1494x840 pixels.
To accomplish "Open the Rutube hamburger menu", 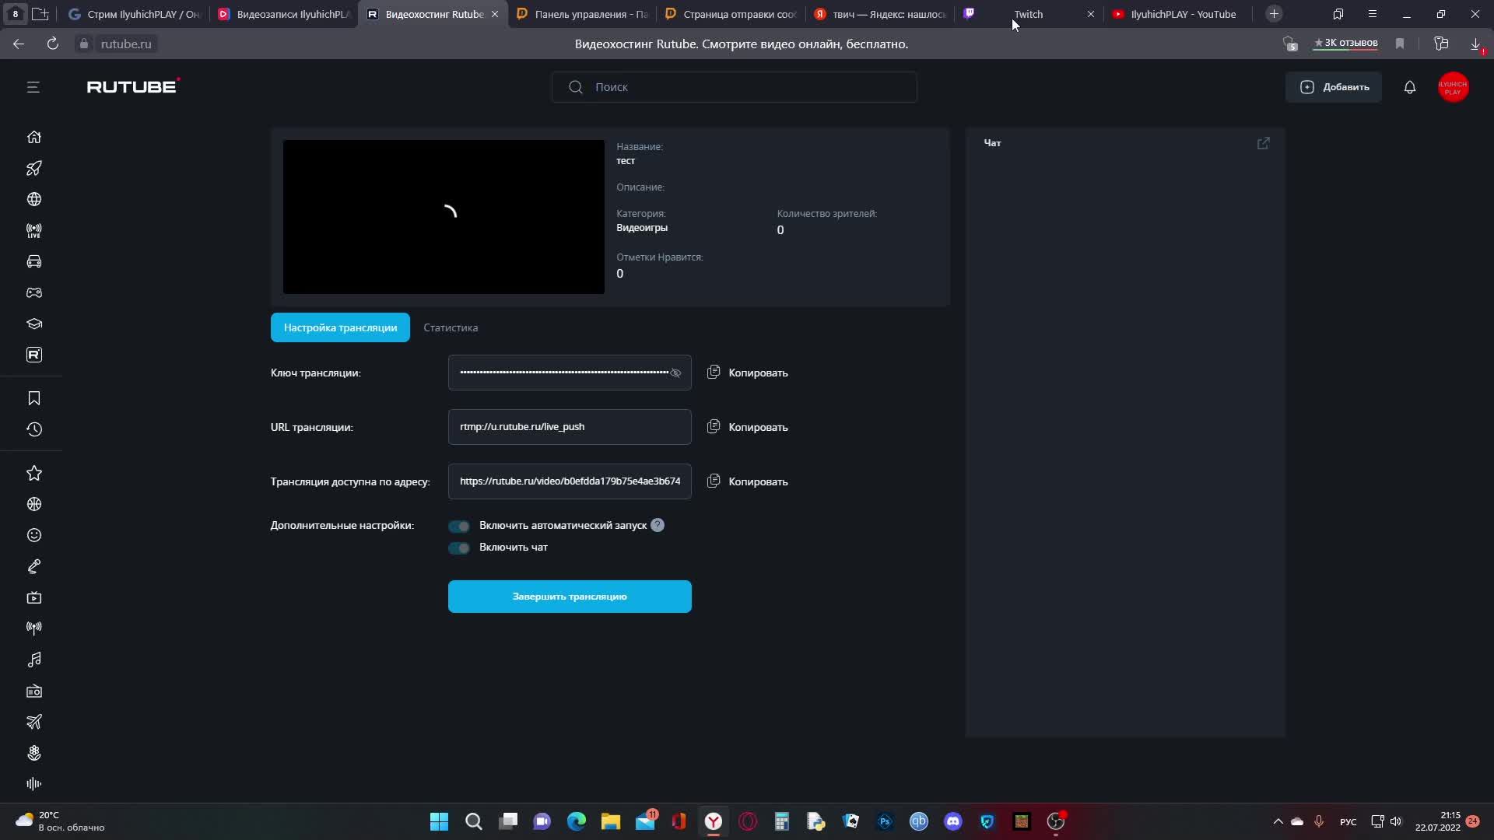I will (x=33, y=87).
